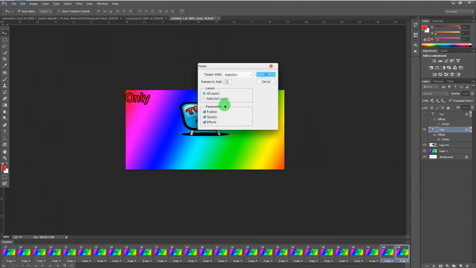
Task: Open the Tween With dropdown
Action: pos(237,74)
